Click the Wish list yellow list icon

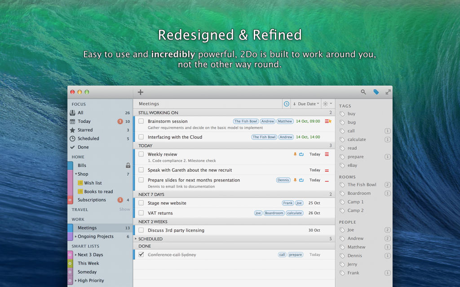point(80,183)
